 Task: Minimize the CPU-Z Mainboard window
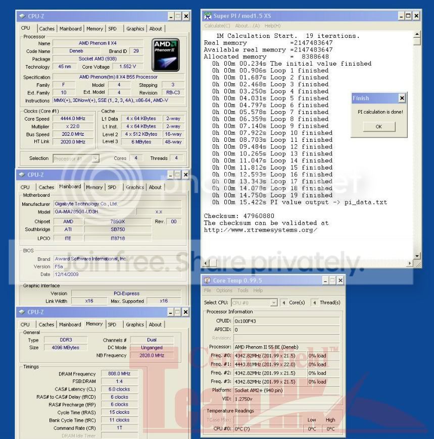(x=170, y=175)
